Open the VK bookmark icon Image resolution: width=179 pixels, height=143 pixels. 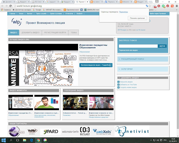(81, 10)
